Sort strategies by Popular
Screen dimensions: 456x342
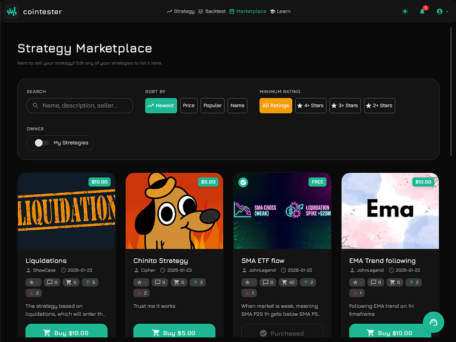(212, 105)
